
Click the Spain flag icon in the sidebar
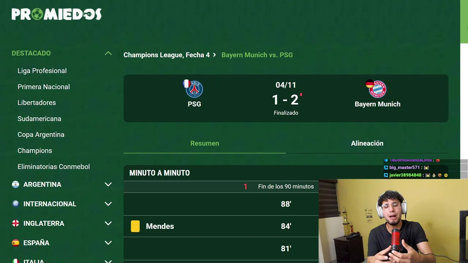coord(15,243)
